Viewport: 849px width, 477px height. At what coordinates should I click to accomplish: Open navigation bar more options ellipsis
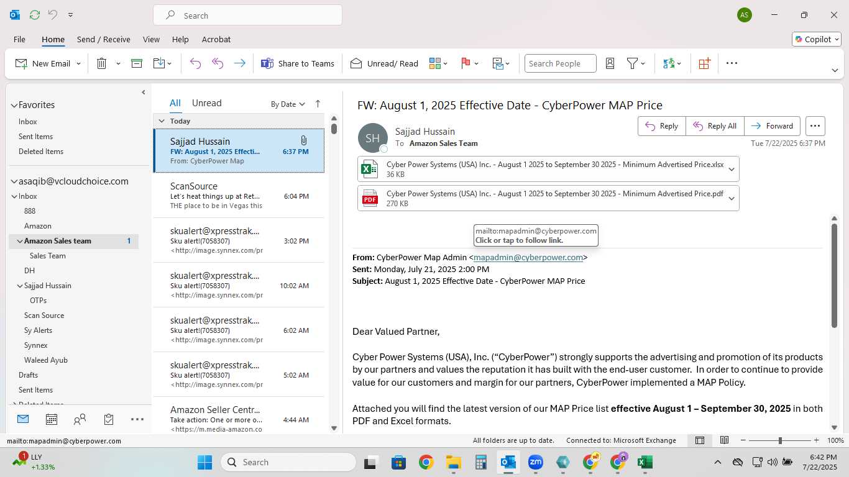(x=137, y=420)
